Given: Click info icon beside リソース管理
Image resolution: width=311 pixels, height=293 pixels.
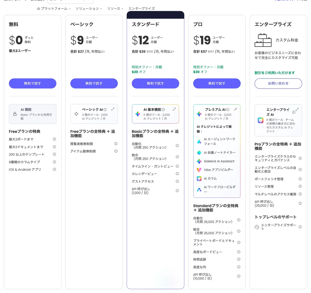Looking at the screenshot, I should coord(300,186).
